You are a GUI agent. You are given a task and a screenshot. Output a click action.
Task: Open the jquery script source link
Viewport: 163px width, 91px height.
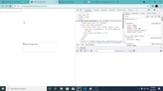106,41
